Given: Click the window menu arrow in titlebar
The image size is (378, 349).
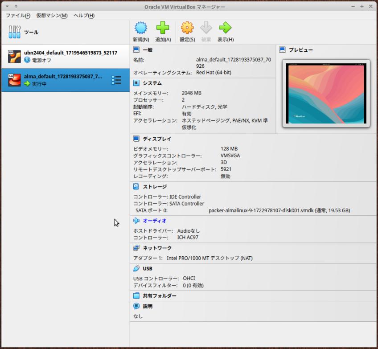Looking at the screenshot, I should 7,7.
